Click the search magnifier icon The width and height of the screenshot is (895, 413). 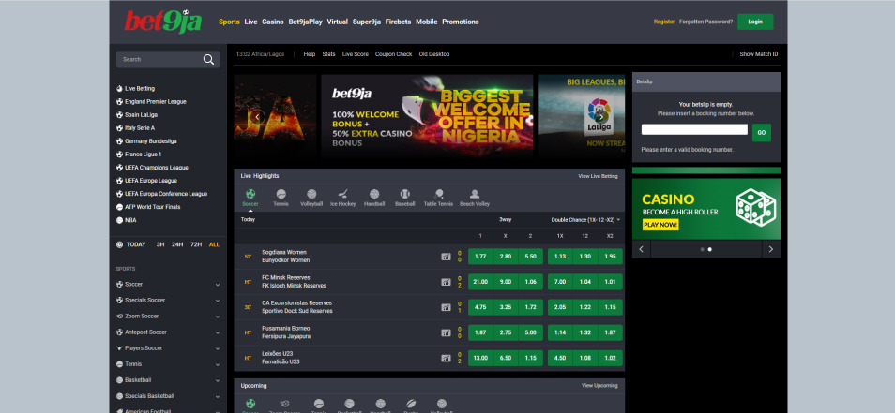point(208,59)
